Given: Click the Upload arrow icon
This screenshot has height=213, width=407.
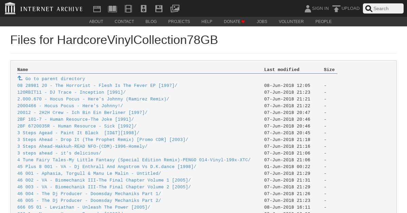Looking at the screenshot, I should tap(336, 9).
